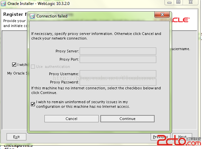Click the 'Proxy Password:' label text
This screenshot has height=149, width=202.
(x=64, y=82)
